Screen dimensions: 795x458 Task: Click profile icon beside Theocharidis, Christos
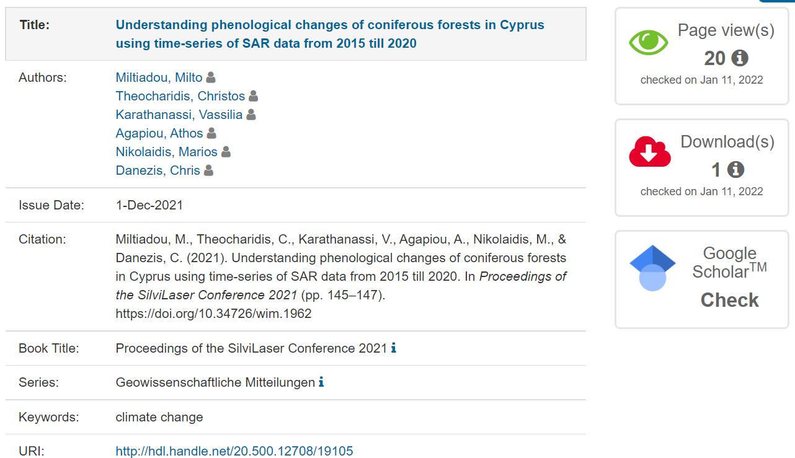click(253, 96)
